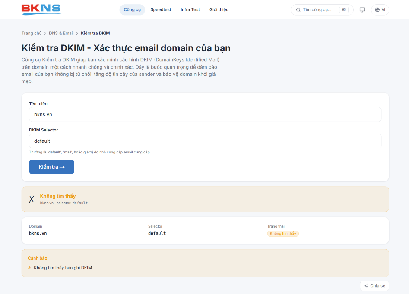Click the X not-found status icon
The width and height of the screenshot is (409, 294).
pyautogui.click(x=32, y=199)
